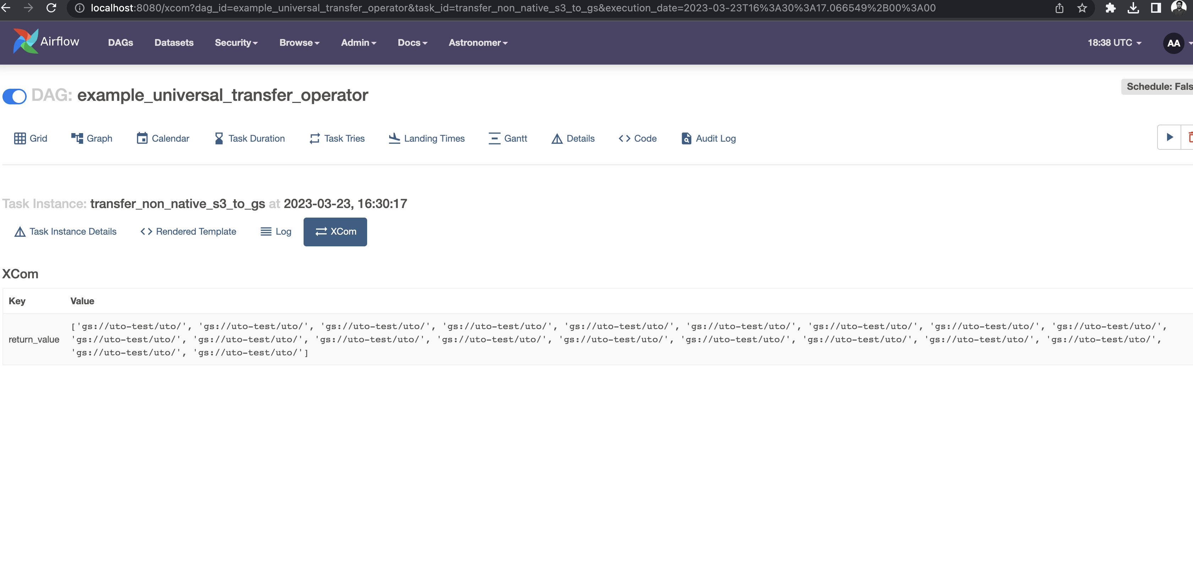The height and width of the screenshot is (563, 1193).
Task: Open the Gantt chart icon
Action: (x=508, y=138)
